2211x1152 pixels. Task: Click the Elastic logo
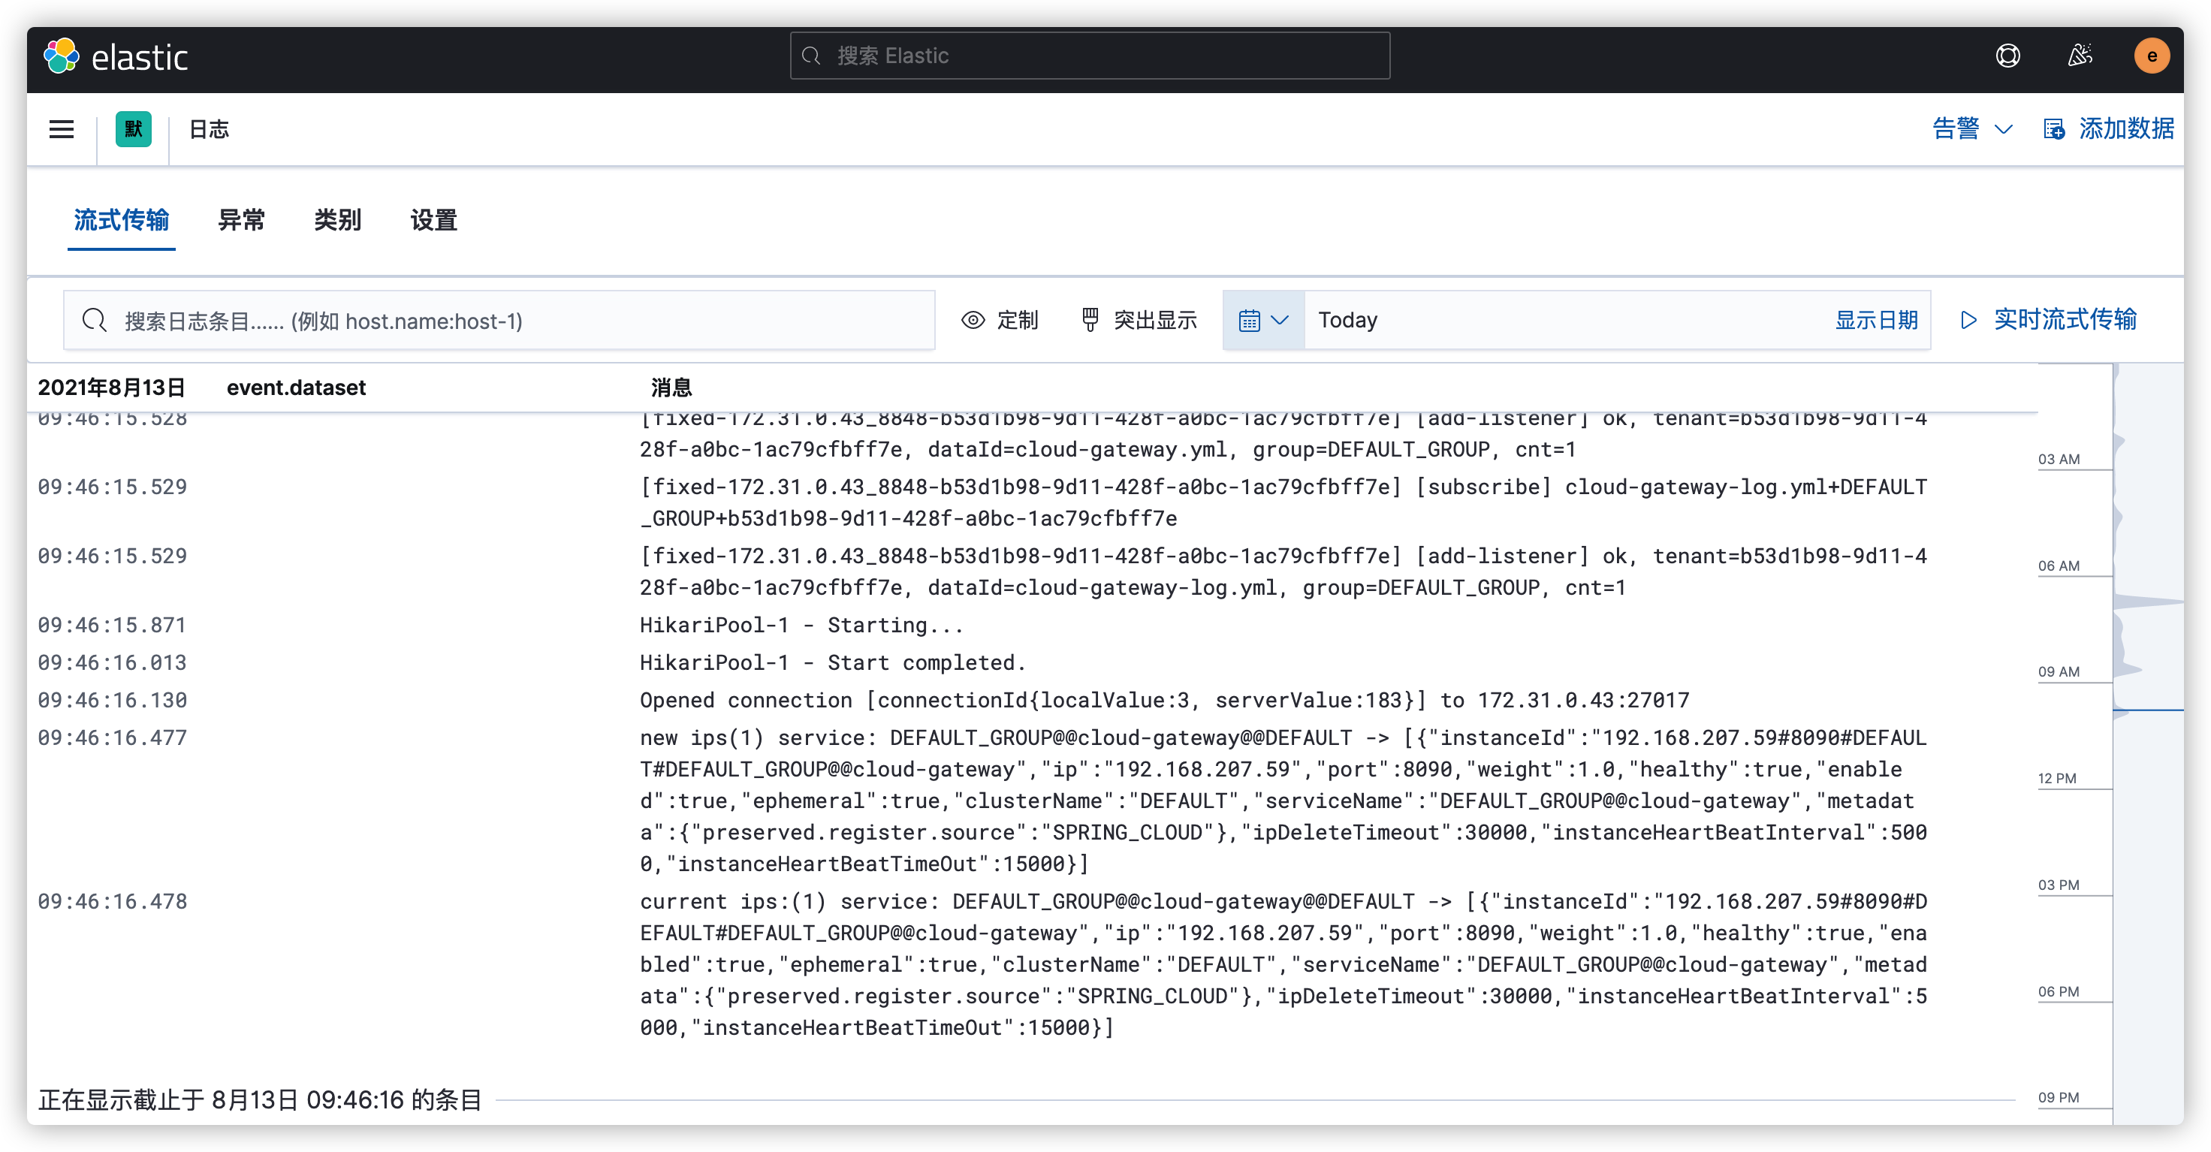pyautogui.click(x=116, y=56)
